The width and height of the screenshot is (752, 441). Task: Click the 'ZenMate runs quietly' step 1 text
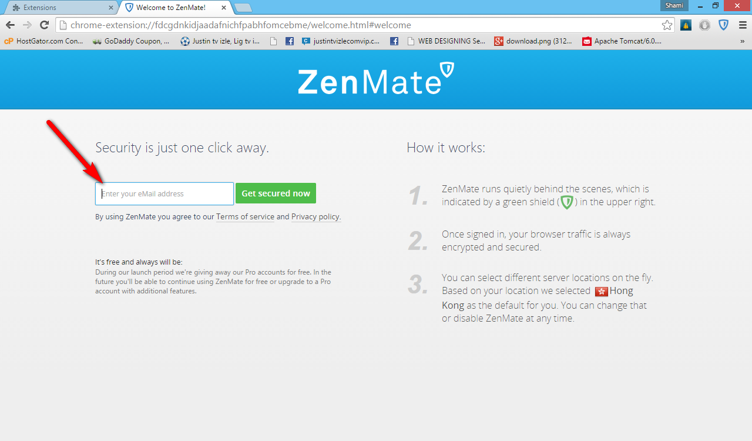549,196
